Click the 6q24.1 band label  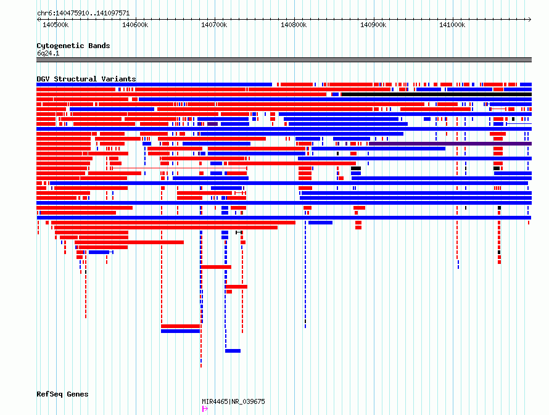click(x=48, y=53)
